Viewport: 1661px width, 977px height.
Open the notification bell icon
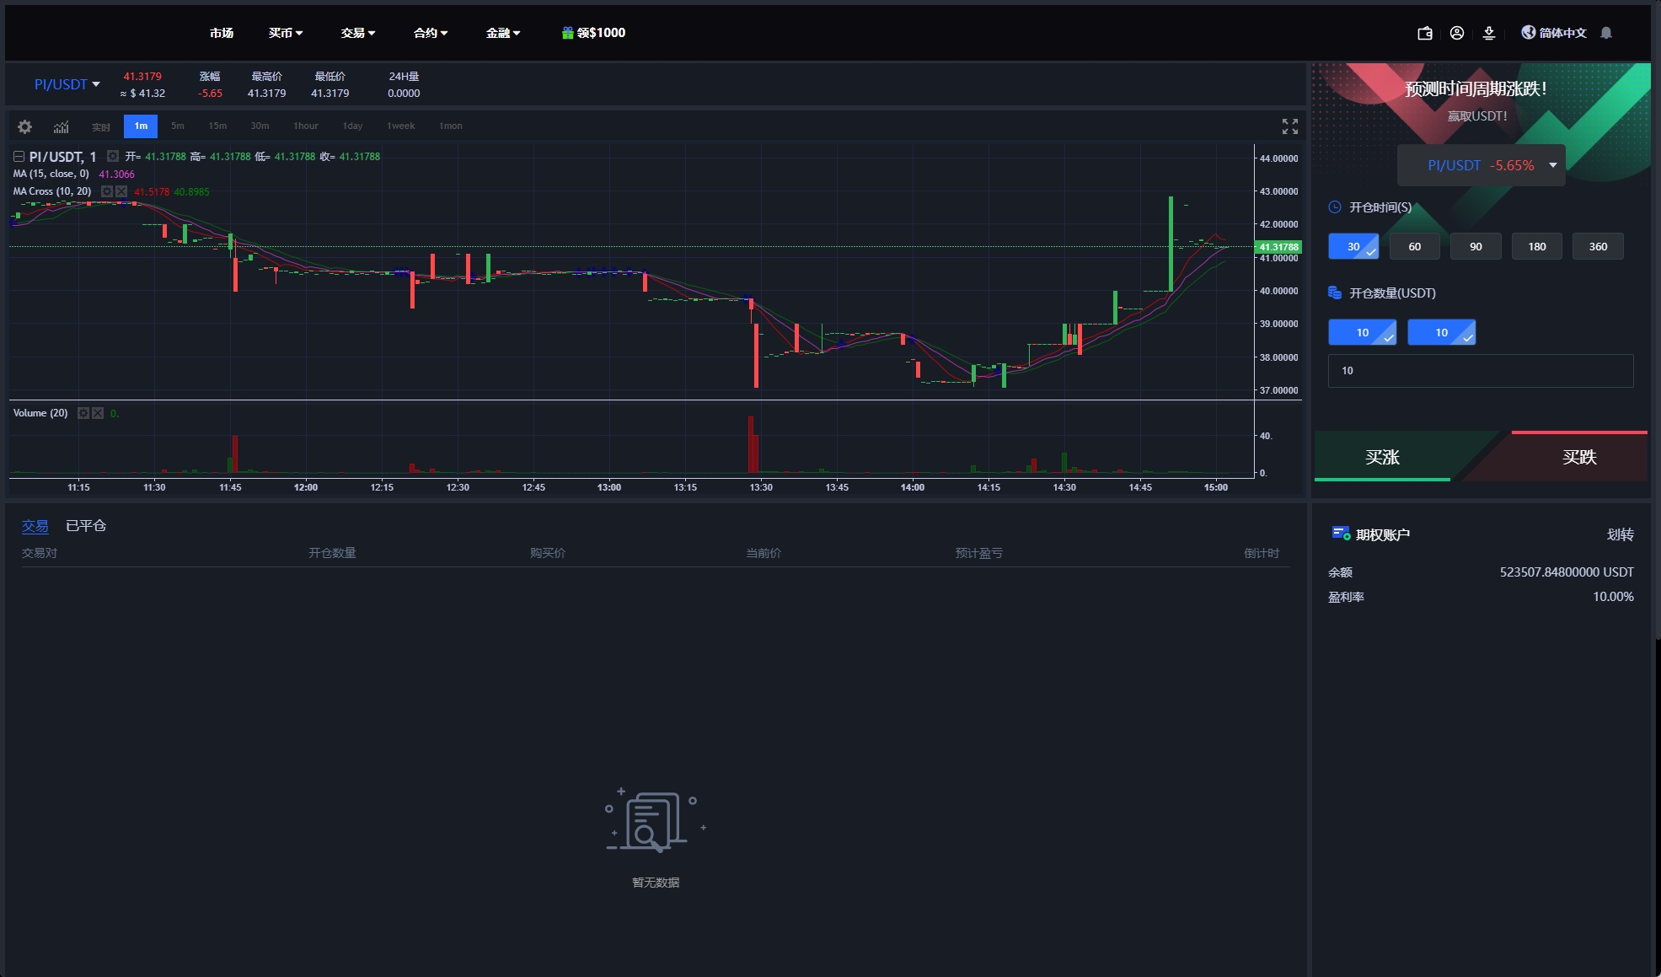1606,33
